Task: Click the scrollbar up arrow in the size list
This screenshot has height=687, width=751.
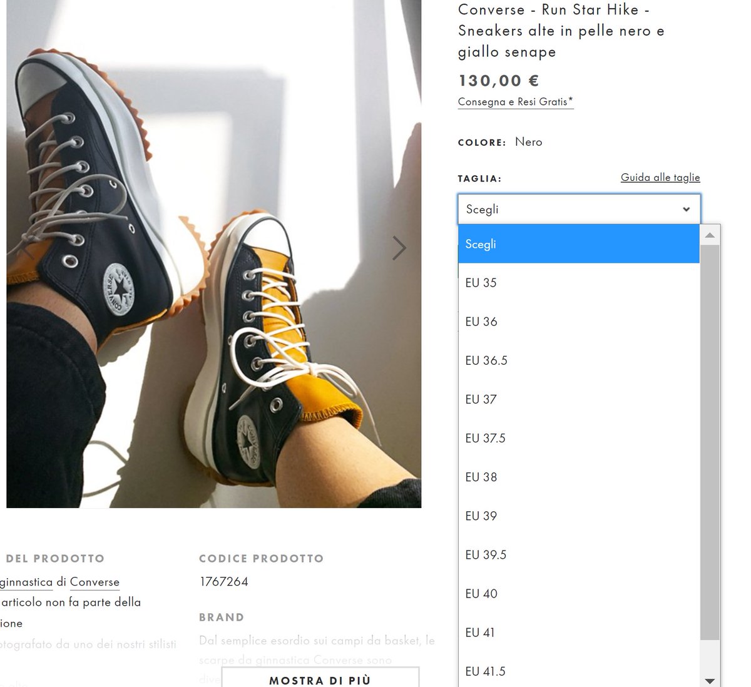Action: click(708, 235)
